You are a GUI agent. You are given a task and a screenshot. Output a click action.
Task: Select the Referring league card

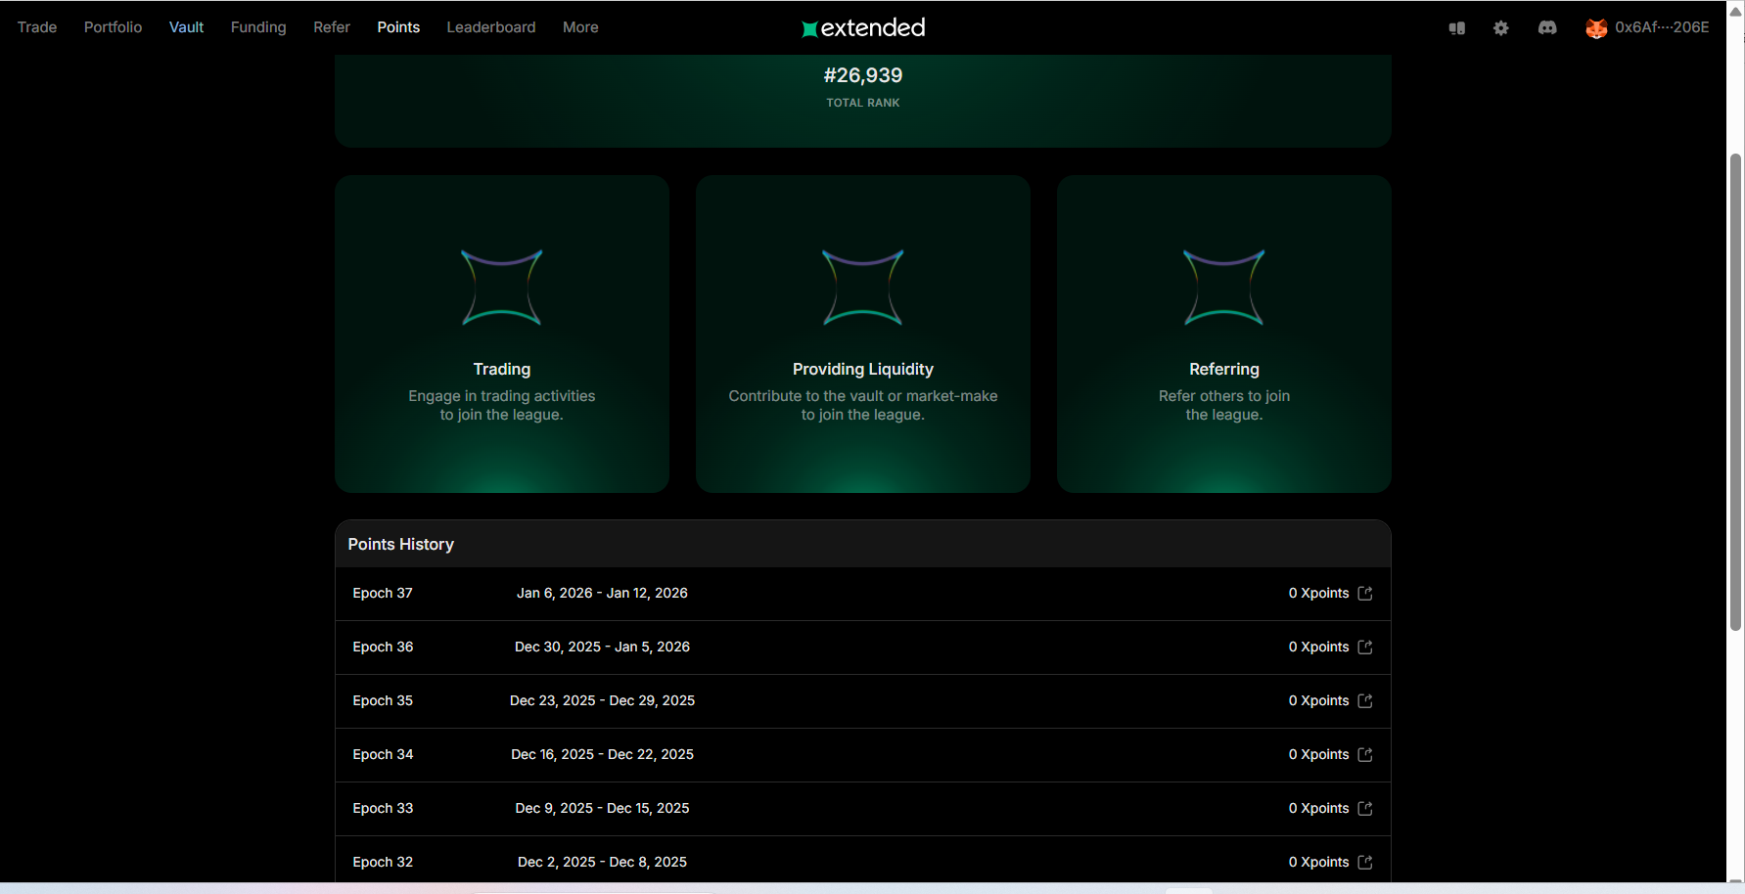coord(1224,334)
